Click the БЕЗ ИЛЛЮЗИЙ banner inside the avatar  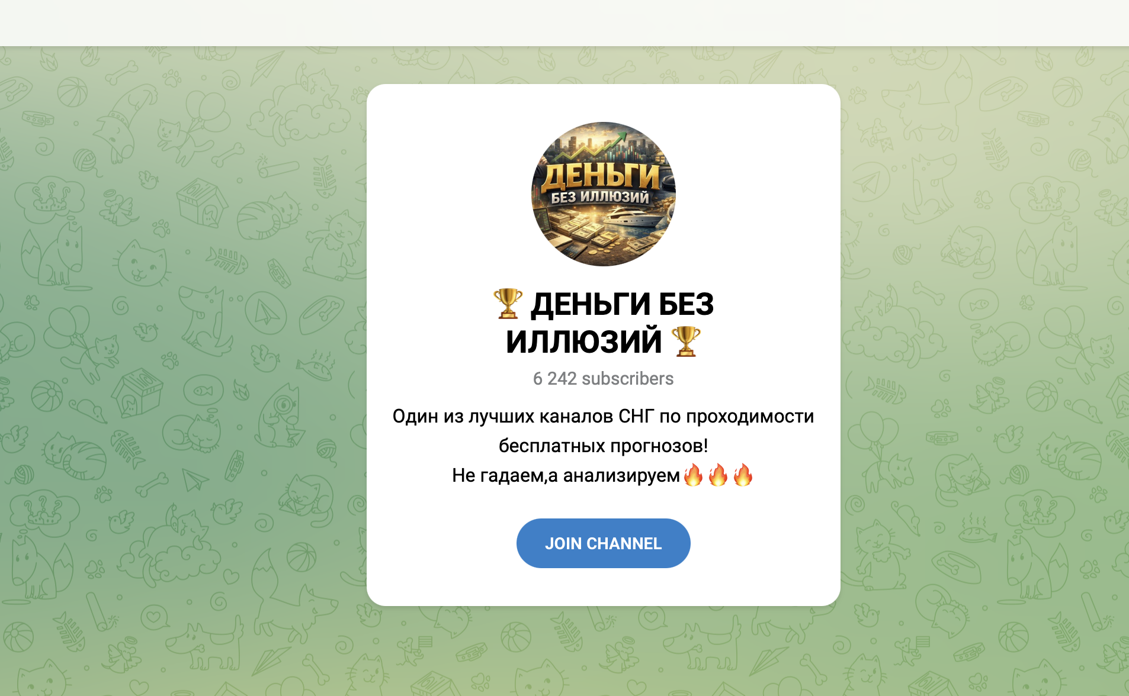(600, 197)
